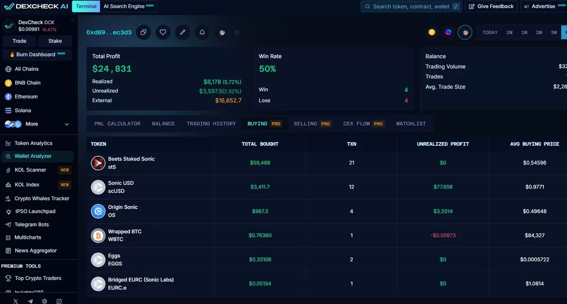Open the PNL CALCULATOR tab
The image size is (567, 304).
point(117,124)
